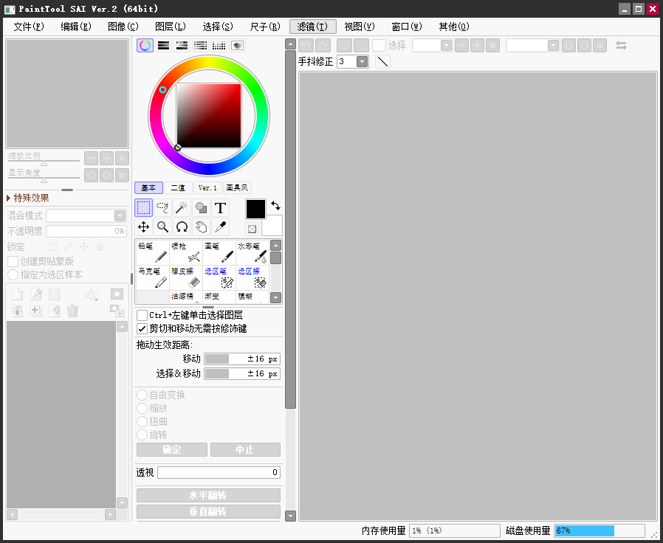The width and height of the screenshot is (663, 543).
Task: Click the flip view horizontally icon
Action: click(x=621, y=45)
